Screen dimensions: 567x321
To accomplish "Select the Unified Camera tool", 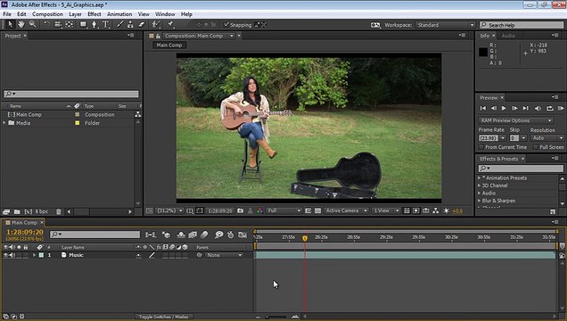I will (x=58, y=24).
